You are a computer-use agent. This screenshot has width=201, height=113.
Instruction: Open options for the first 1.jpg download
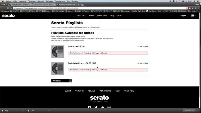click(x=23, y=111)
